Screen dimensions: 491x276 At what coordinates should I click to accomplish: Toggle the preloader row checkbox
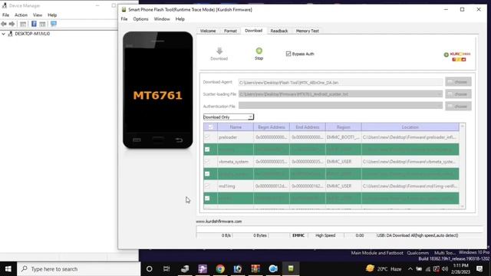click(x=207, y=137)
